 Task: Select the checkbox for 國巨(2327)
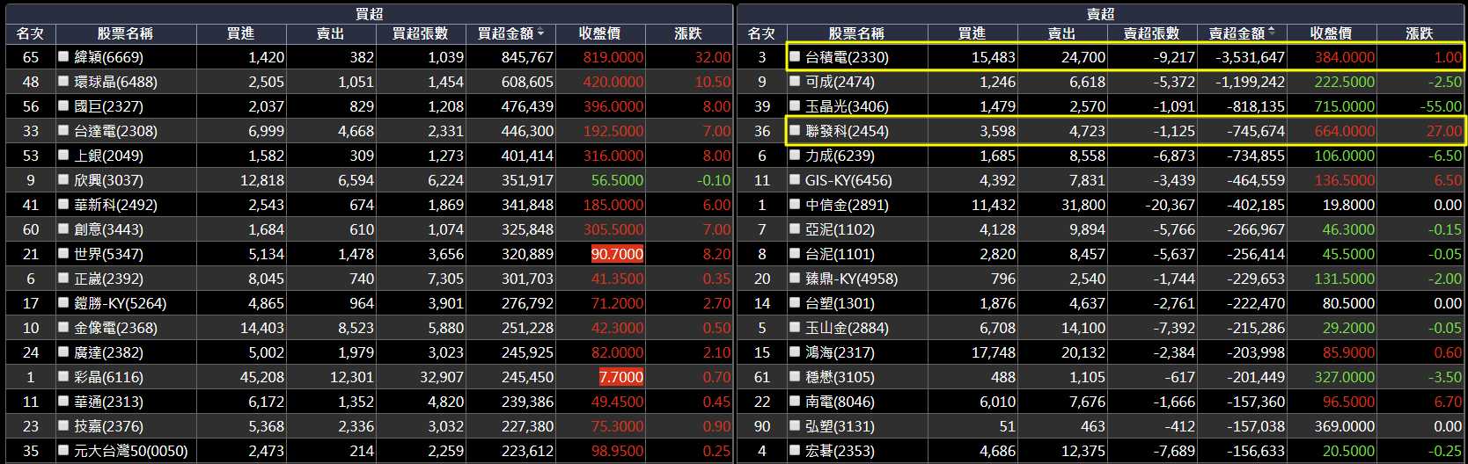tap(63, 105)
